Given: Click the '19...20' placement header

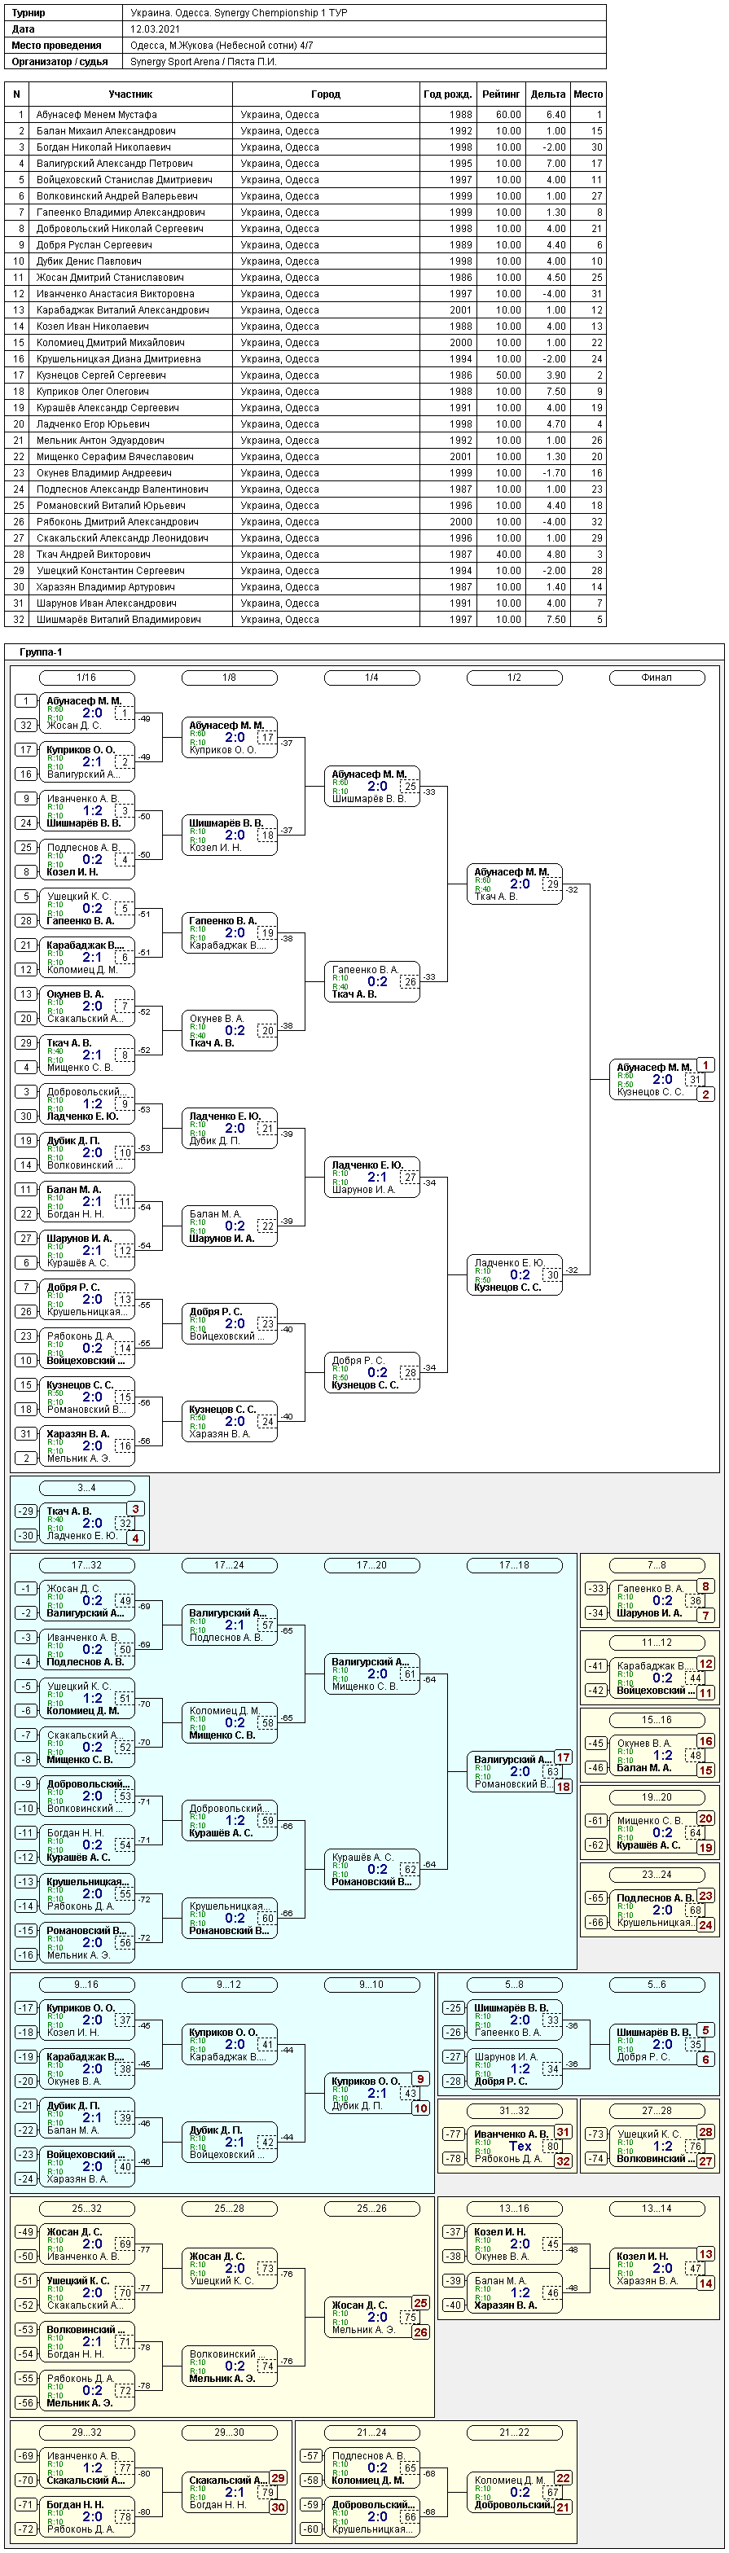Looking at the screenshot, I should pos(657,1796).
